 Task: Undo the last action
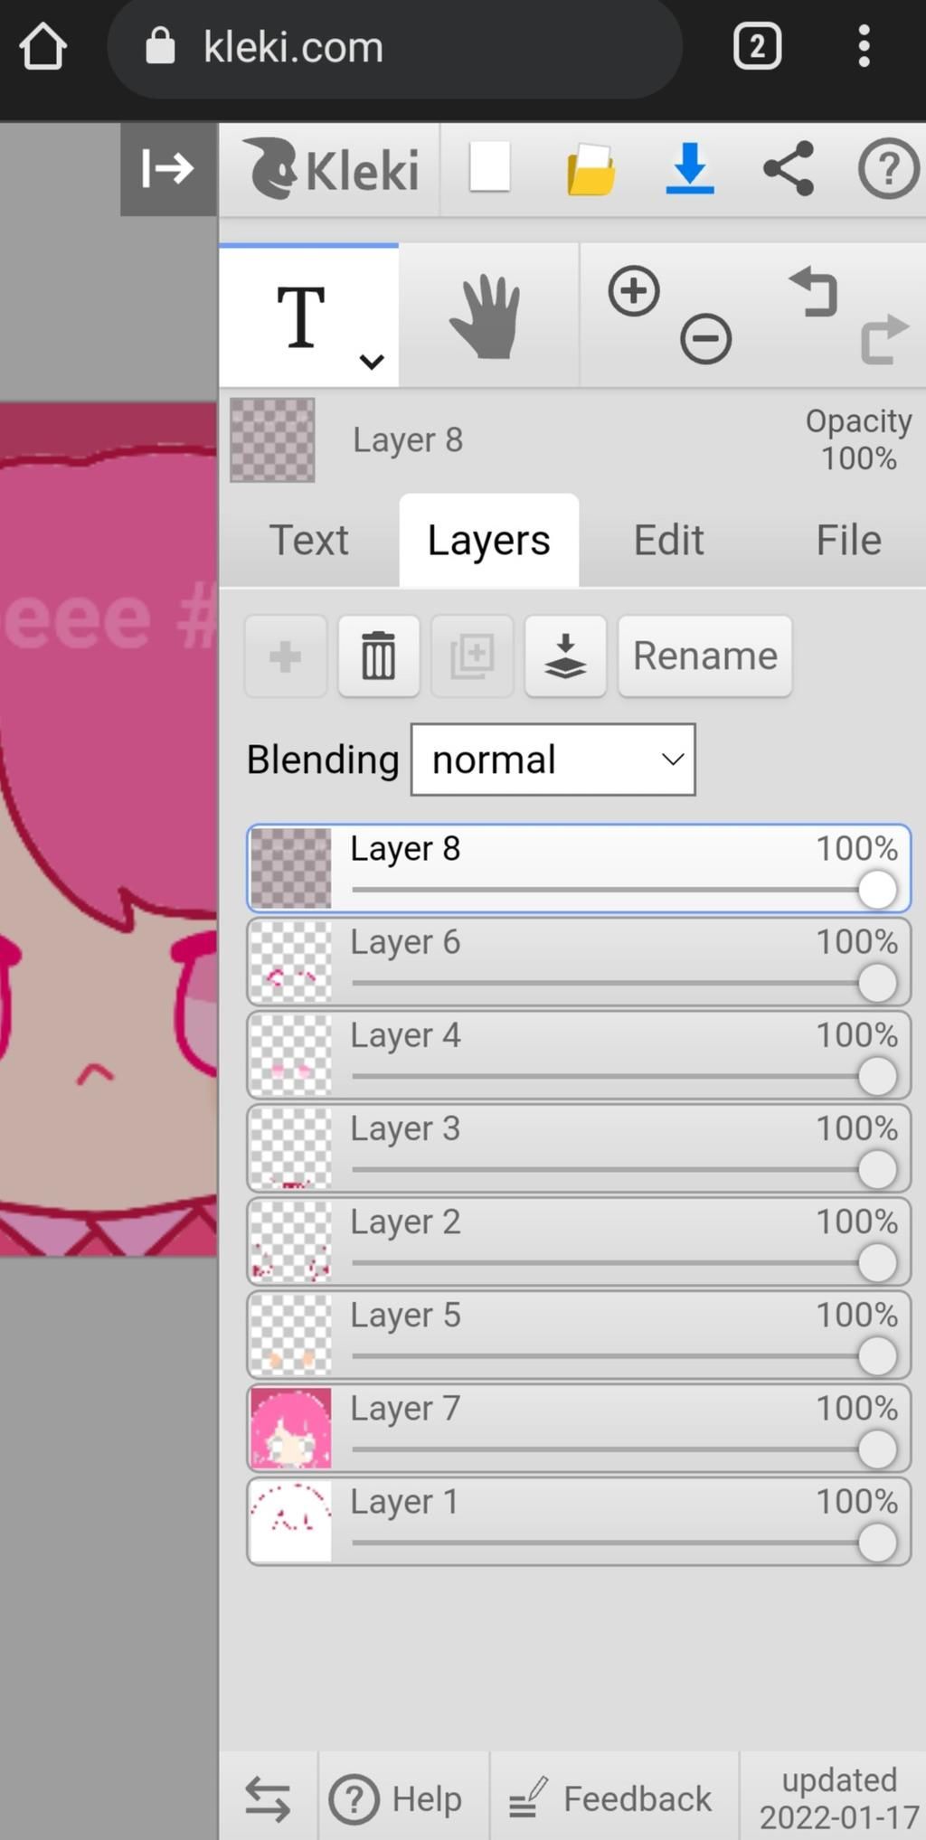(x=815, y=291)
